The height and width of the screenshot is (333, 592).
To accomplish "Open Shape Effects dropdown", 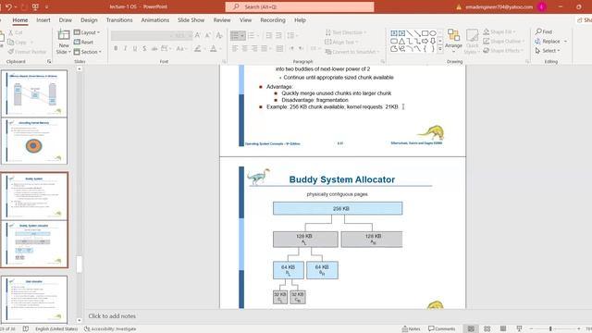I will (x=503, y=50).
